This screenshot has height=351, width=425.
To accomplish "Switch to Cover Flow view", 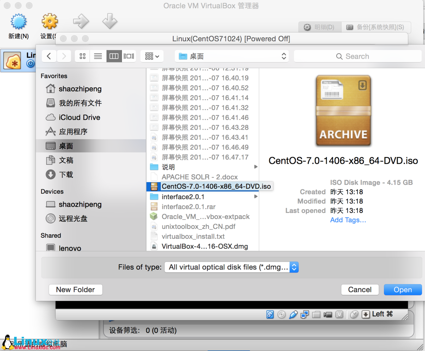I will (x=129, y=56).
